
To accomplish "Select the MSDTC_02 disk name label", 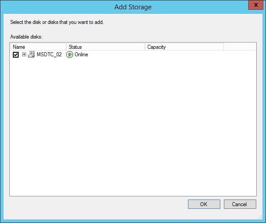I will click(x=49, y=55).
